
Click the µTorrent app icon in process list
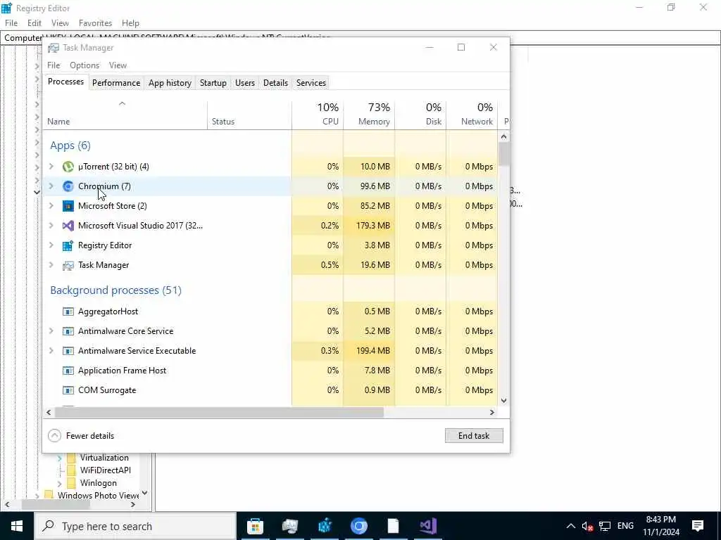68,167
